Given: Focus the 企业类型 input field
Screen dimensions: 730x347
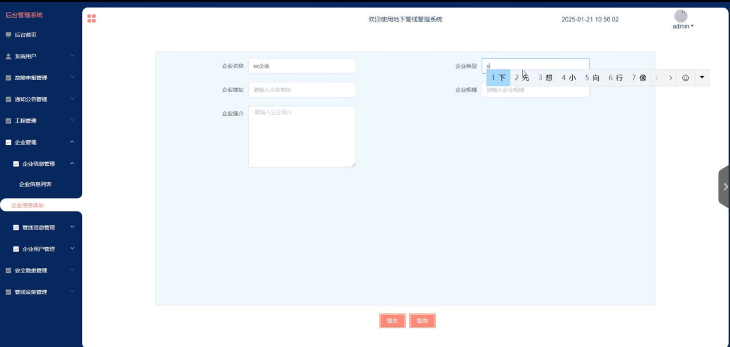Looking at the screenshot, I should pos(536,66).
